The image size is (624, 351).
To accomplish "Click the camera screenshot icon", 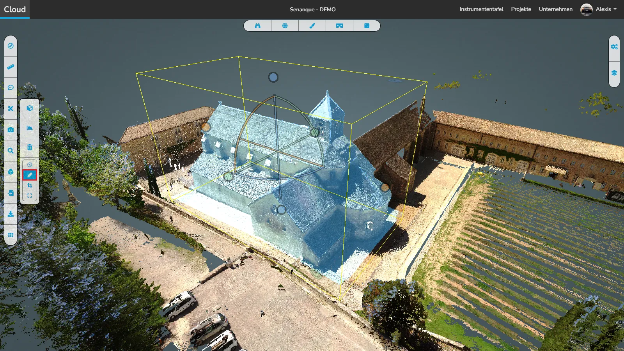I will coord(11,129).
